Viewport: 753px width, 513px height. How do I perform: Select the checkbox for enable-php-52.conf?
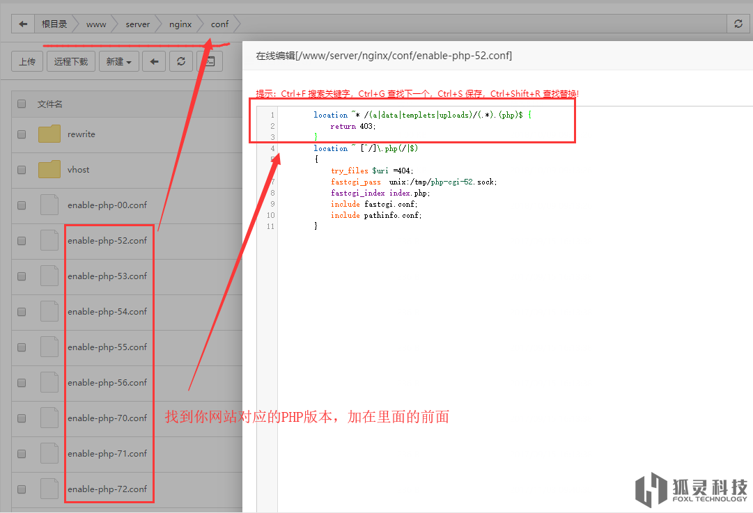pos(22,241)
